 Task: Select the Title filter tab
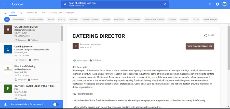tap(13, 13)
